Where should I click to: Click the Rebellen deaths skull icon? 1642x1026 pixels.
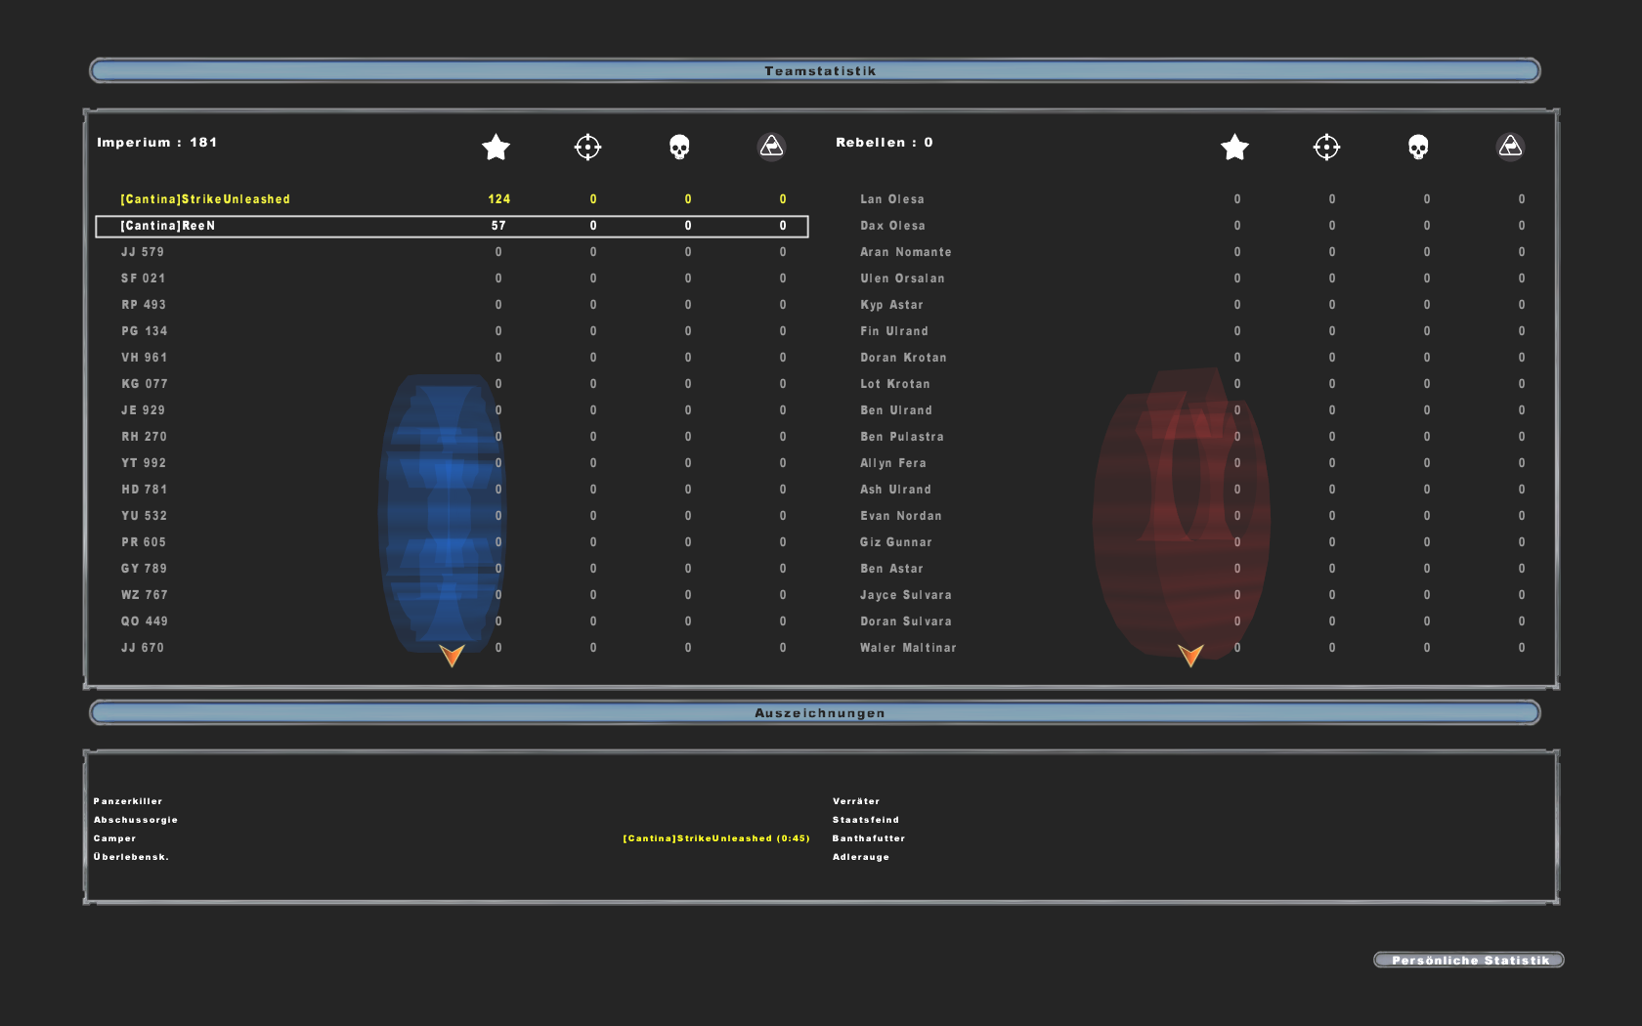[x=1418, y=147]
